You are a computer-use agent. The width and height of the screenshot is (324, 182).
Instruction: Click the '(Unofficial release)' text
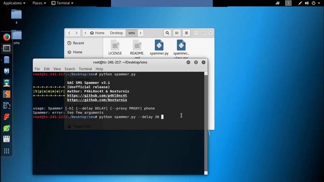[x=89, y=87]
